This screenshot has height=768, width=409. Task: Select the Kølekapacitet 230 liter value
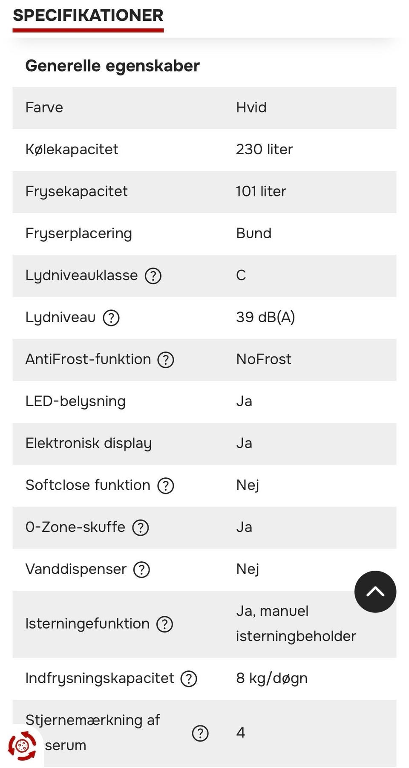[x=264, y=150]
